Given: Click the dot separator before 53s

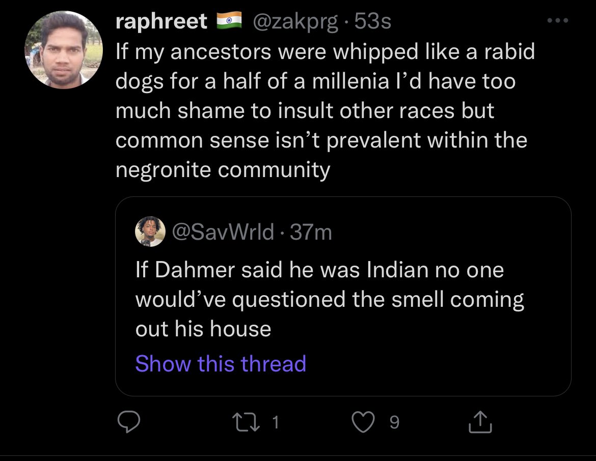Looking at the screenshot, I should 346,22.
